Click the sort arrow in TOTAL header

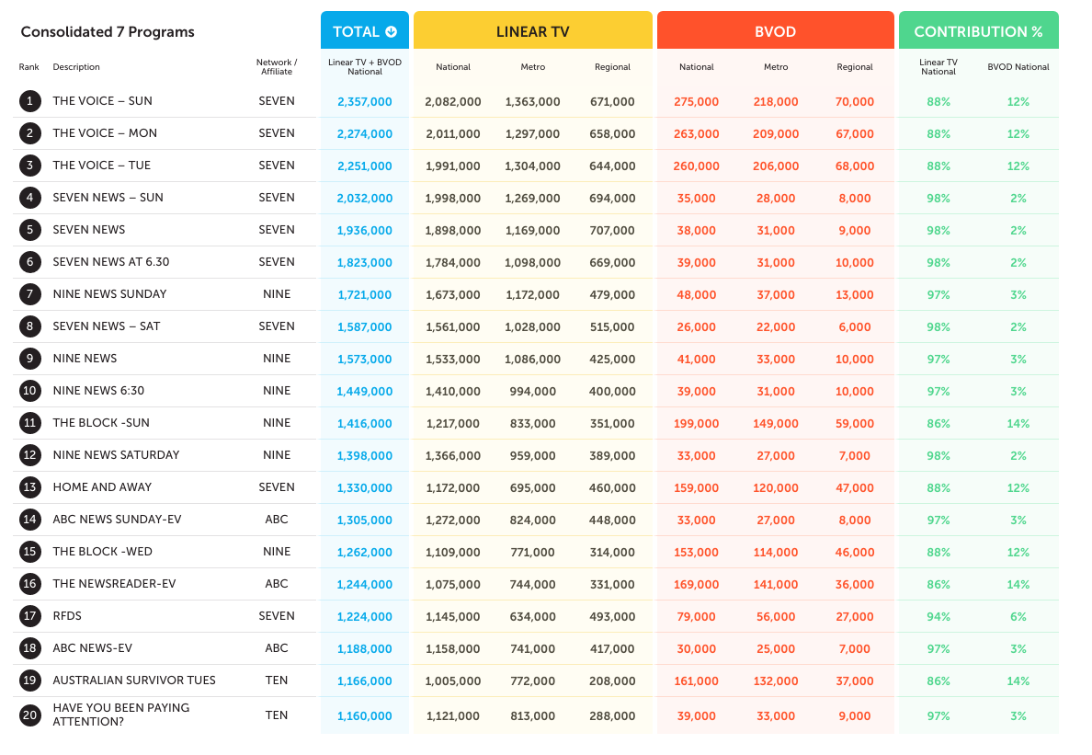coord(391,32)
